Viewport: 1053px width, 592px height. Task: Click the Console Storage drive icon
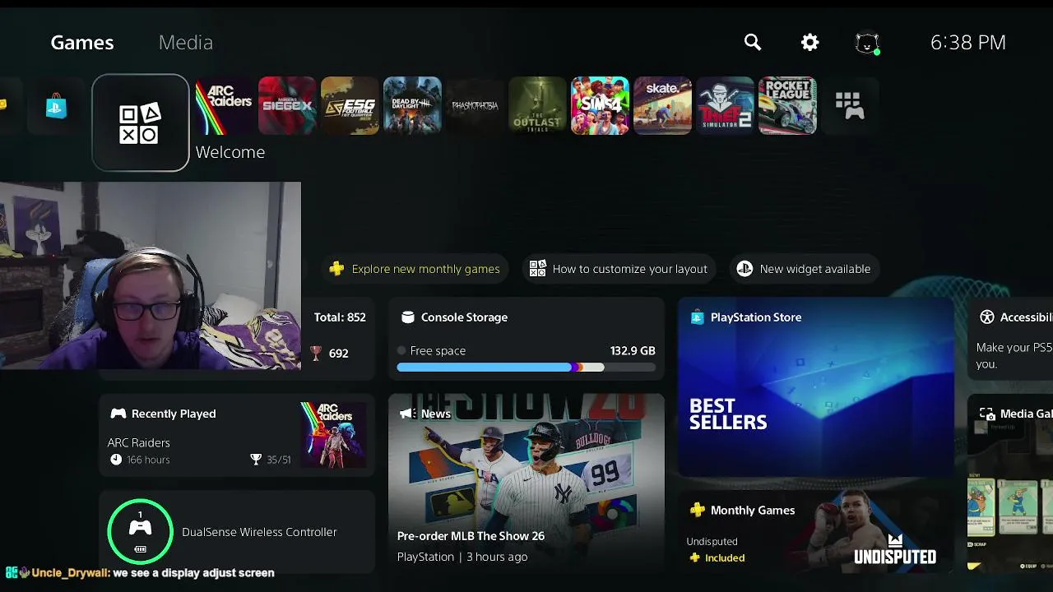(407, 317)
